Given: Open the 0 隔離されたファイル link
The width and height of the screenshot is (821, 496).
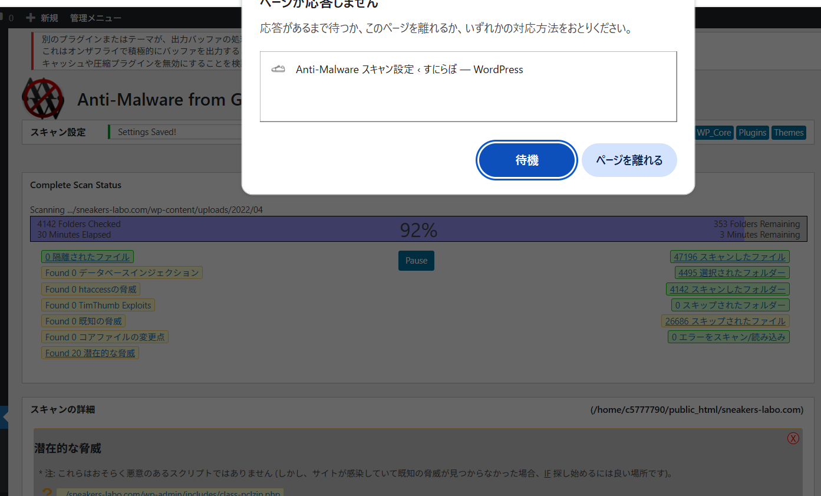Looking at the screenshot, I should click(87, 257).
